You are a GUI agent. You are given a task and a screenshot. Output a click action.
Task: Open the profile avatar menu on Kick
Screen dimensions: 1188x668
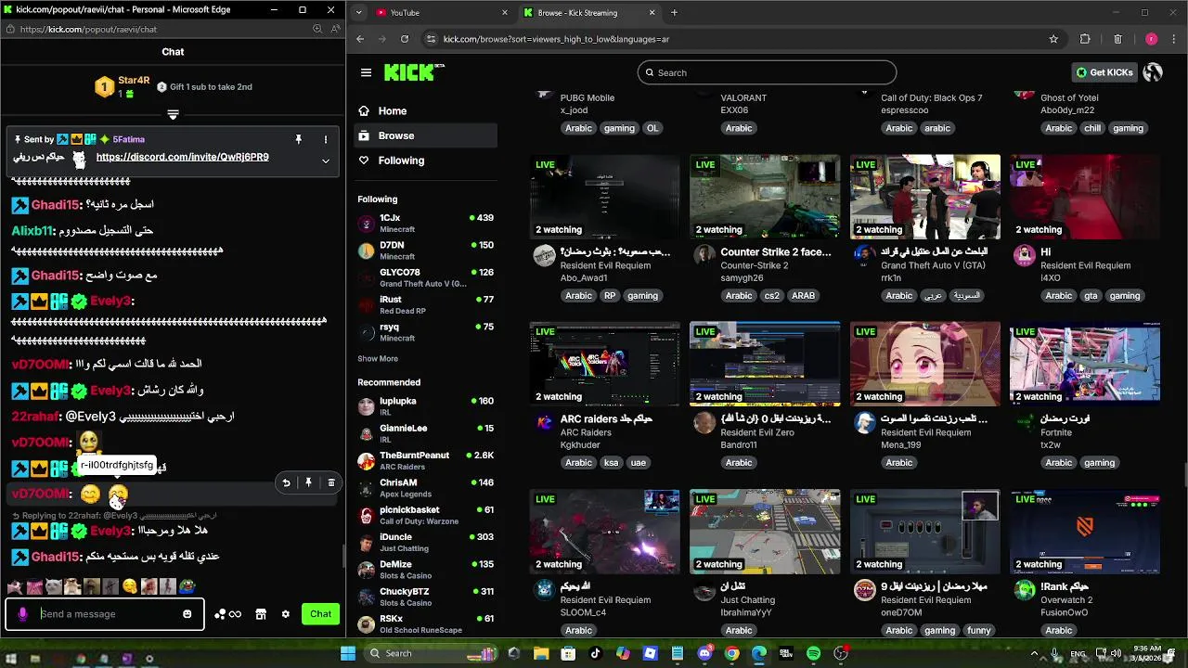(x=1154, y=72)
